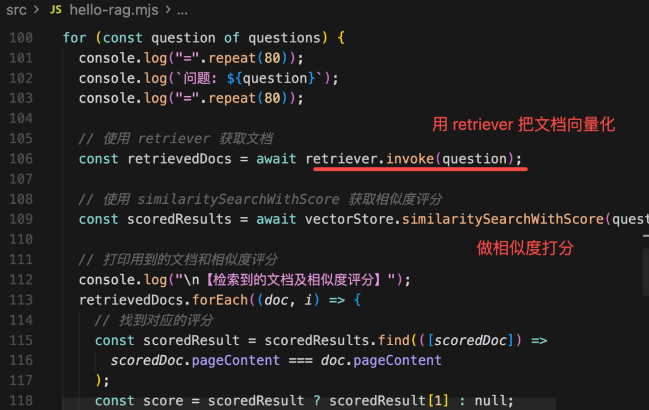This screenshot has width=649, height=410.
Task: Click similaritySearchWithScore method on line 109
Action: [503, 219]
